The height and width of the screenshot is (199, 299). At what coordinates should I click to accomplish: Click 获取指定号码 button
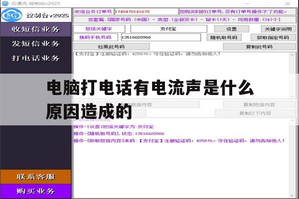point(273,37)
